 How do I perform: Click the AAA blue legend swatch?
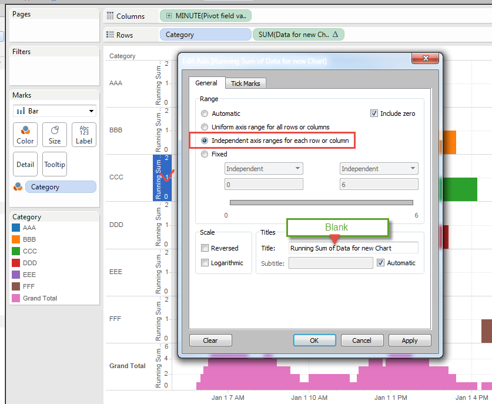16,227
